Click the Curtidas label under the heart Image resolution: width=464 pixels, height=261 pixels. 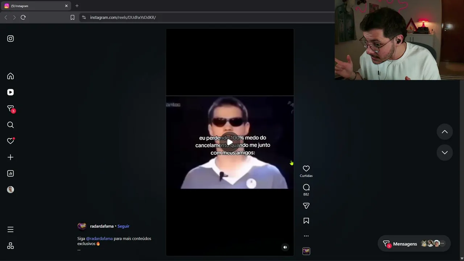pos(306,176)
